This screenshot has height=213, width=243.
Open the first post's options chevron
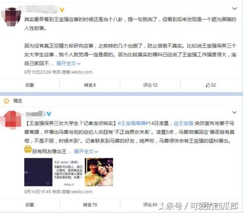pos(234,8)
